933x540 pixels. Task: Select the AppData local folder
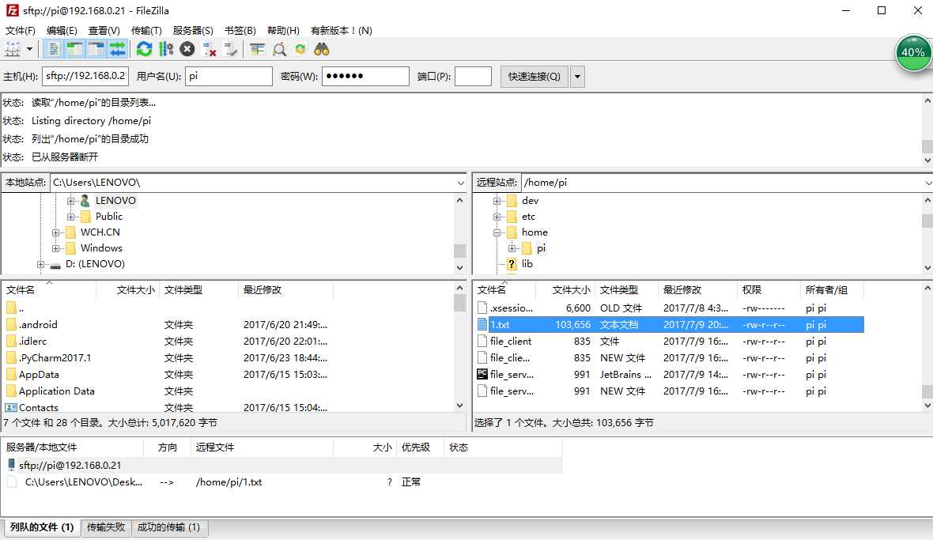[x=39, y=375]
